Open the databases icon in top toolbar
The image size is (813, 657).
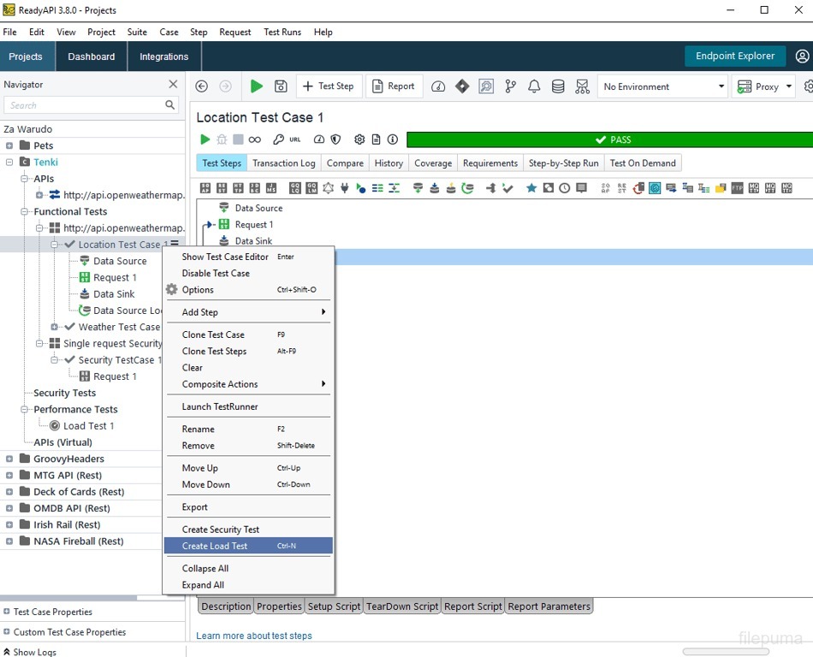(x=558, y=86)
